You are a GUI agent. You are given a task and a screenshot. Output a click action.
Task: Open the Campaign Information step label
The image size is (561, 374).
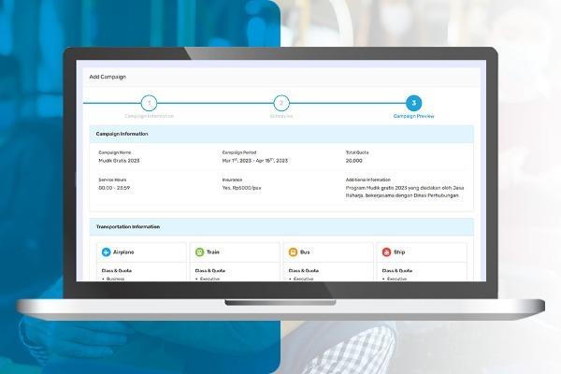coord(150,116)
